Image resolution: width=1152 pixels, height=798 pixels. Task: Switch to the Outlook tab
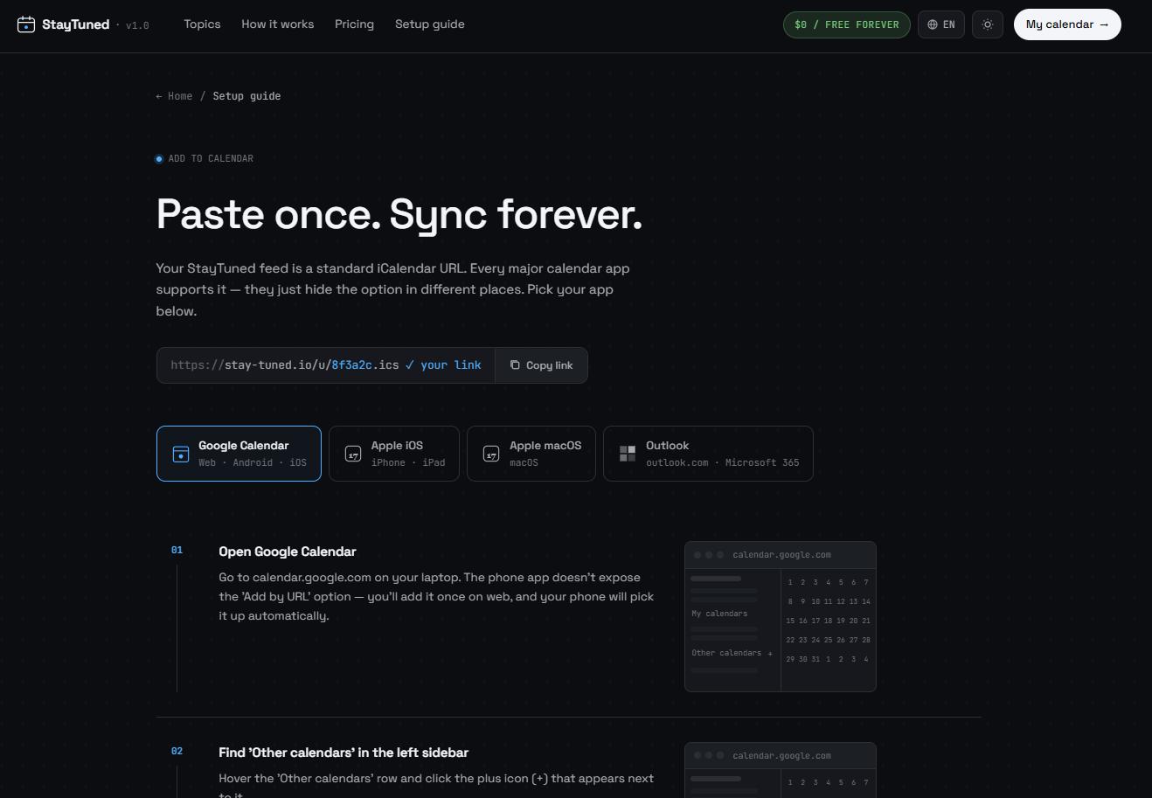(x=708, y=454)
